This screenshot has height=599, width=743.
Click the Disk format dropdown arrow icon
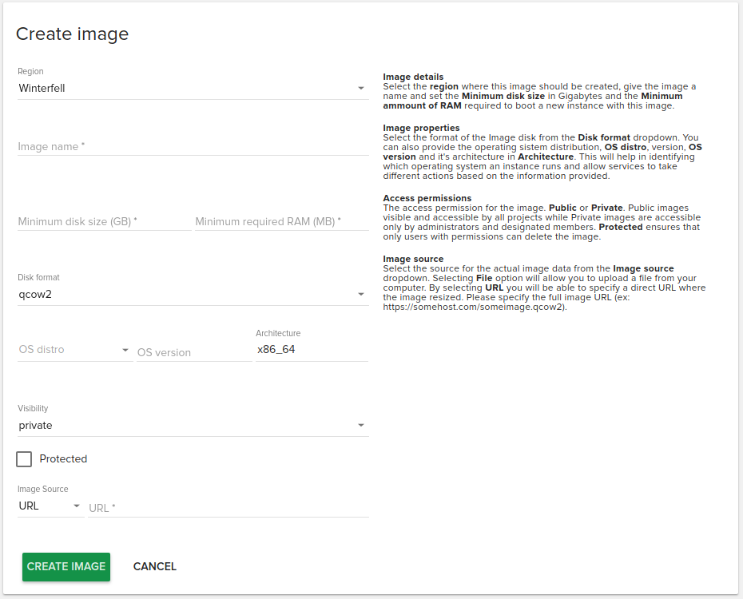pyautogui.click(x=361, y=295)
